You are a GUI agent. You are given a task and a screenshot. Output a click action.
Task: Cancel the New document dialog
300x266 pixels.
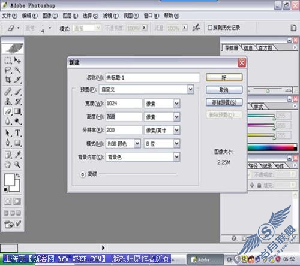pyautogui.click(x=224, y=90)
